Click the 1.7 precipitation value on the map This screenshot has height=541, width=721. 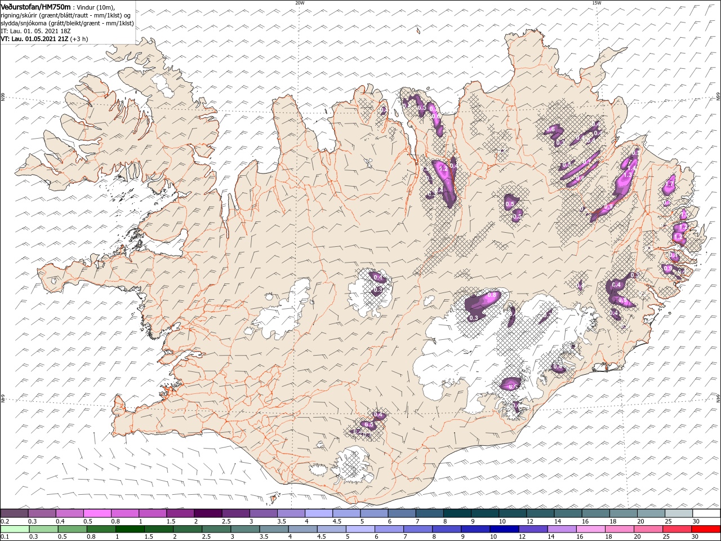click(x=670, y=184)
